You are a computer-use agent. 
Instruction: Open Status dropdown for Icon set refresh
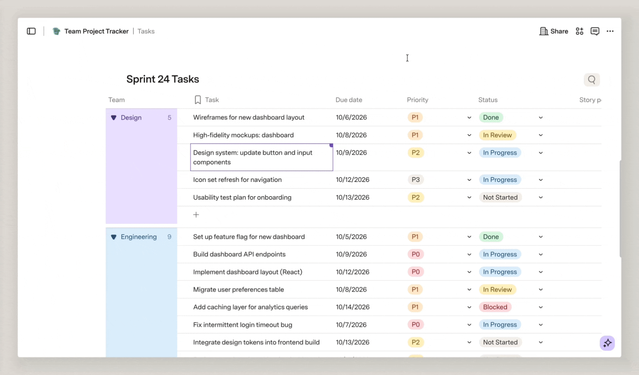[x=541, y=180]
